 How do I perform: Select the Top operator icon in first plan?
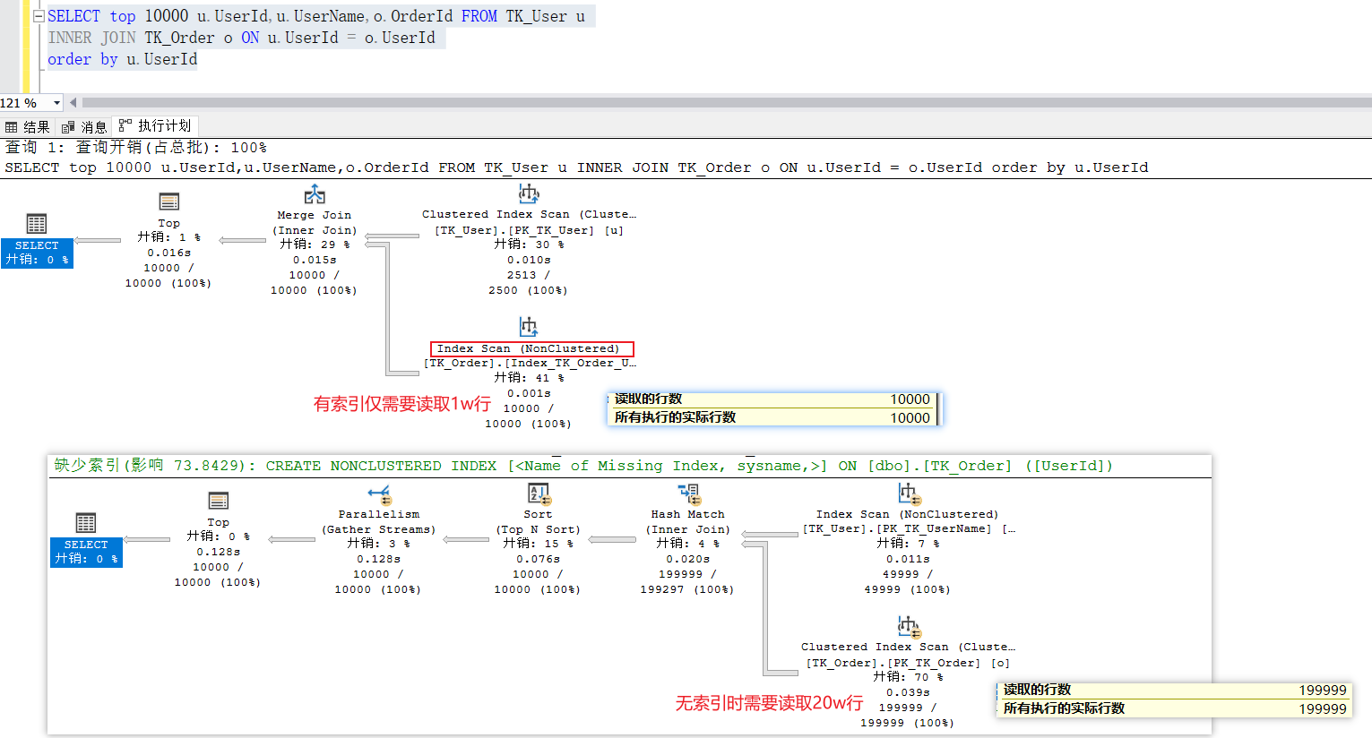point(168,202)
